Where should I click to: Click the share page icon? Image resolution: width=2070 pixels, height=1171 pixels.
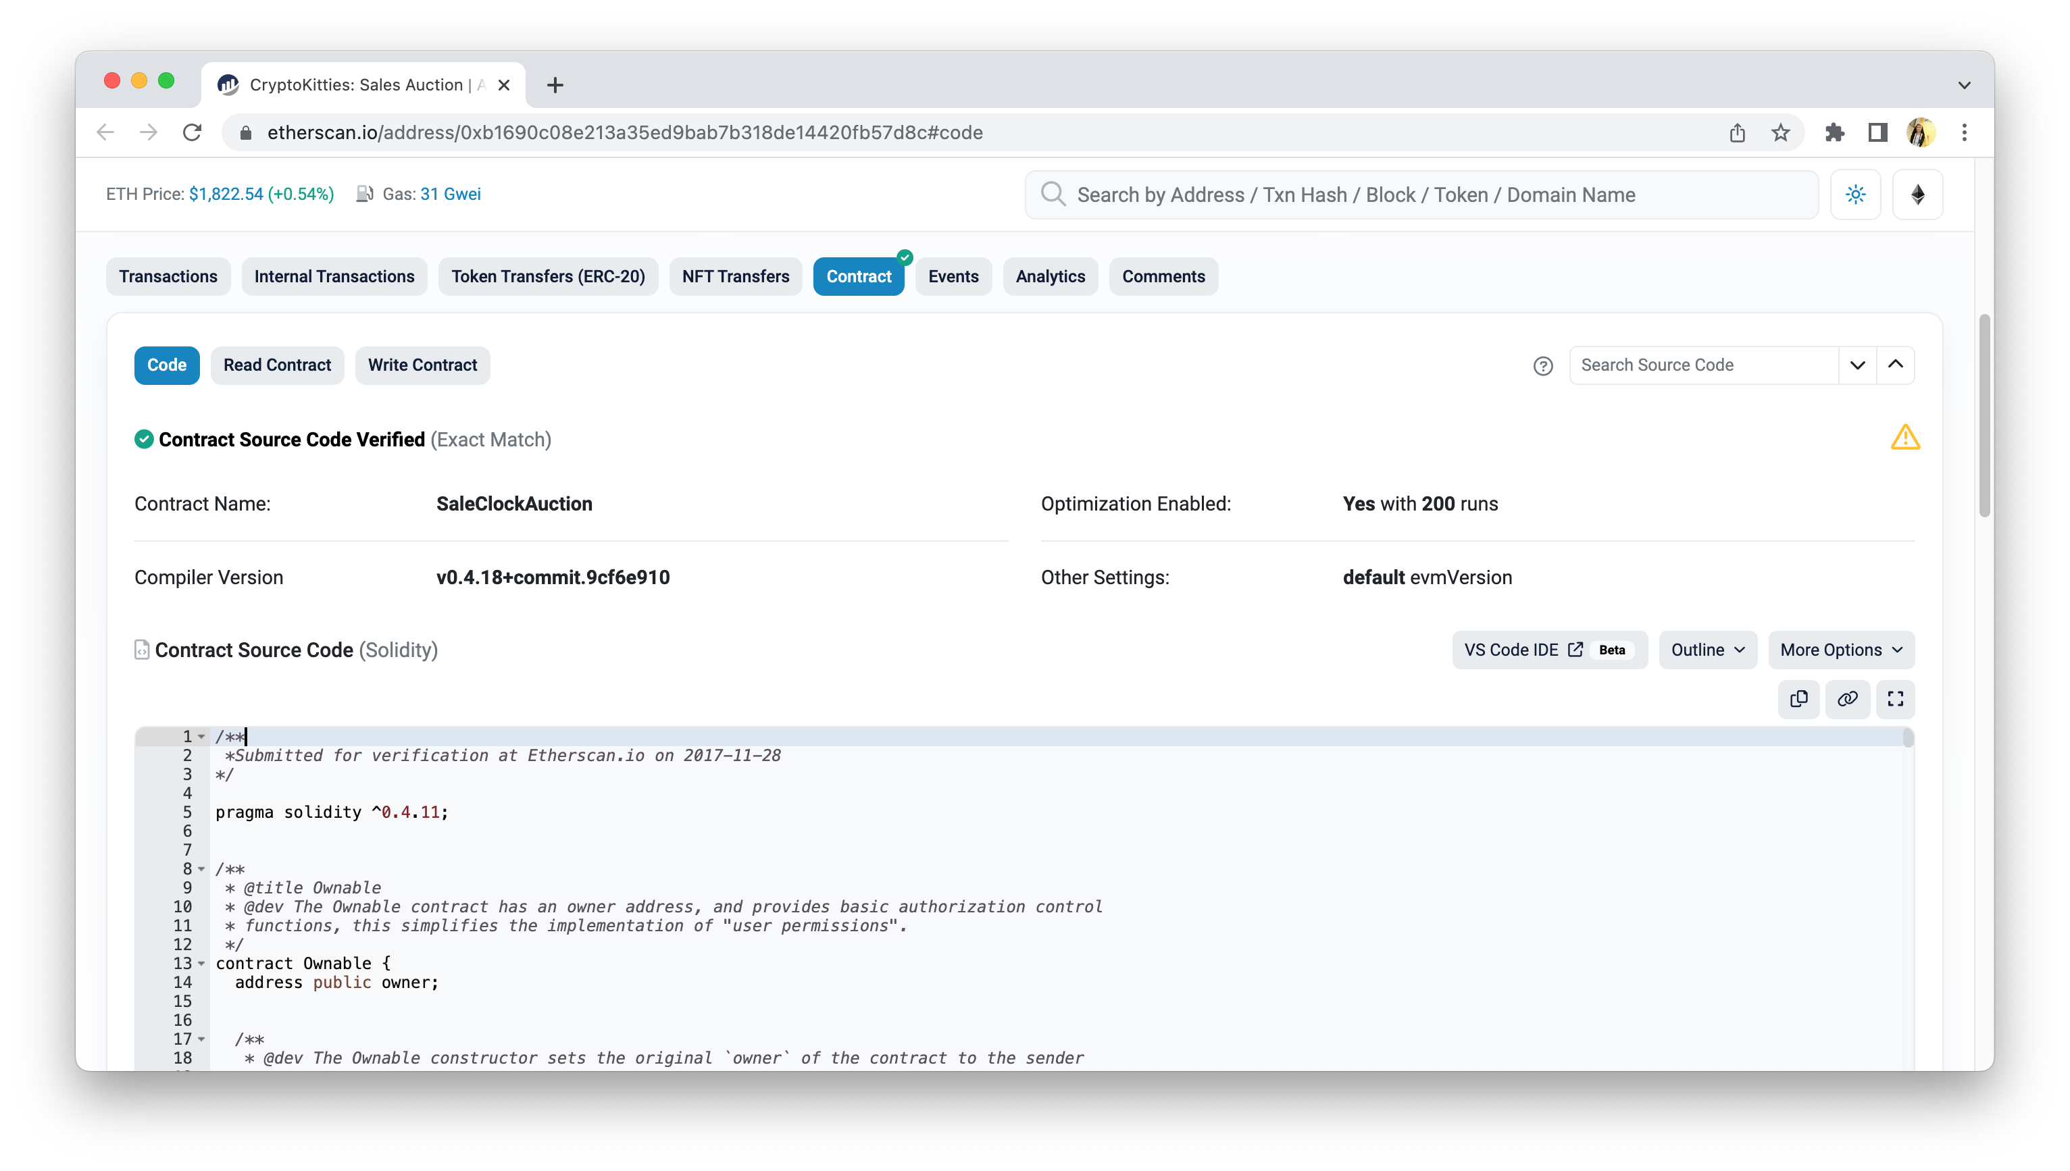point(1736,133)
